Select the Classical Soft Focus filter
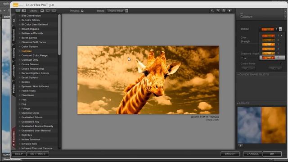The height and width of the screenshot is (162, 288). 34,42
